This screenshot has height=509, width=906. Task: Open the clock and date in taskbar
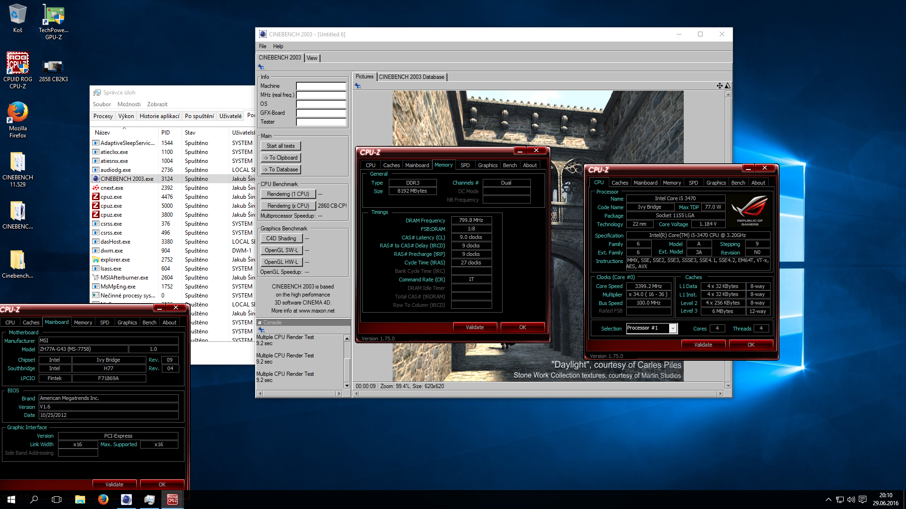point(886,499)
